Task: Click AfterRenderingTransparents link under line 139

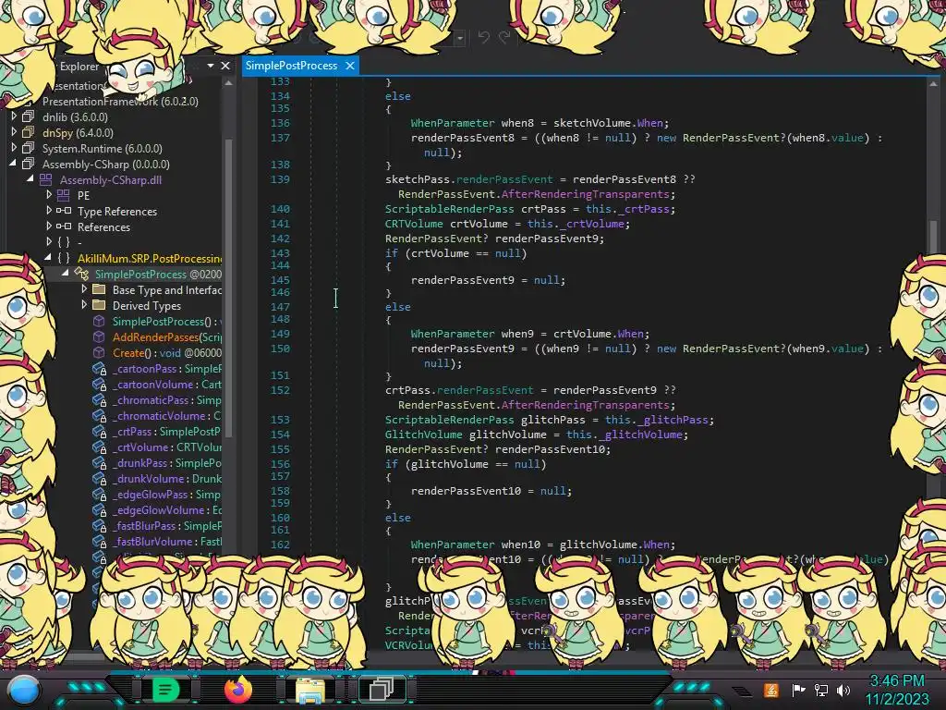Action: [x=585, y=194]
